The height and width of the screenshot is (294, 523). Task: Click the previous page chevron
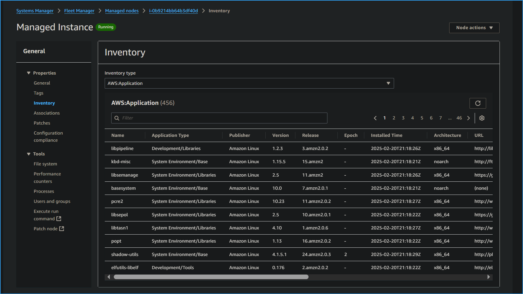(x=375, y=118)
